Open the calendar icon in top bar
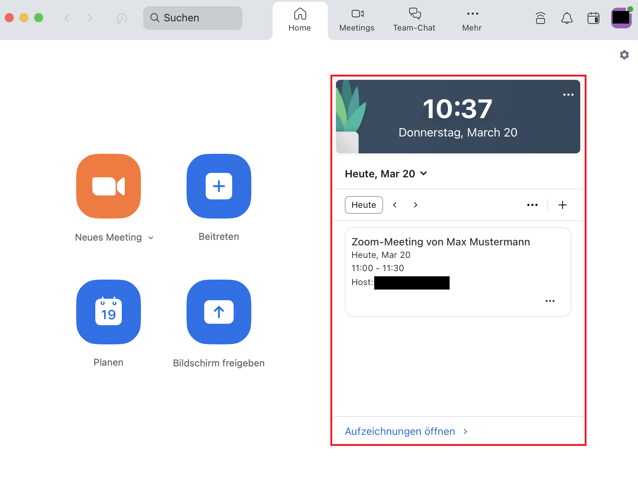The image size is (638, 479). [x=593, y=18]
